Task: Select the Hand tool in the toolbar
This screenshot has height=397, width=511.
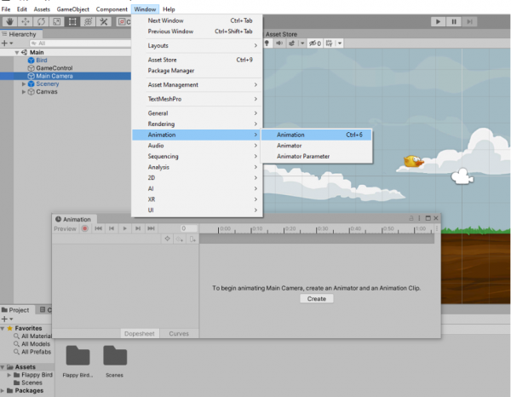Action: coord(9,22)
